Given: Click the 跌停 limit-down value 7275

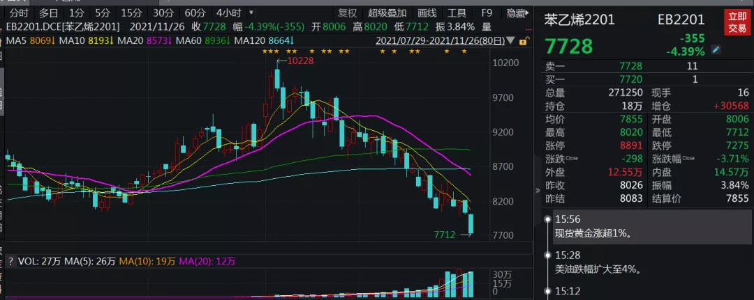Looking at the screenshot, I should pyautogui.click(x=739, y=145).
